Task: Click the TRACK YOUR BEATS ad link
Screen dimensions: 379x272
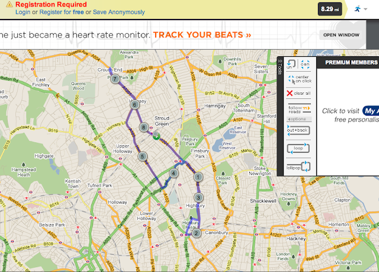Action: (202, 35)
